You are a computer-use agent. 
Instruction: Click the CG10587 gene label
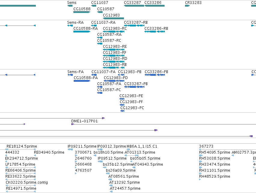pos(106,9)
